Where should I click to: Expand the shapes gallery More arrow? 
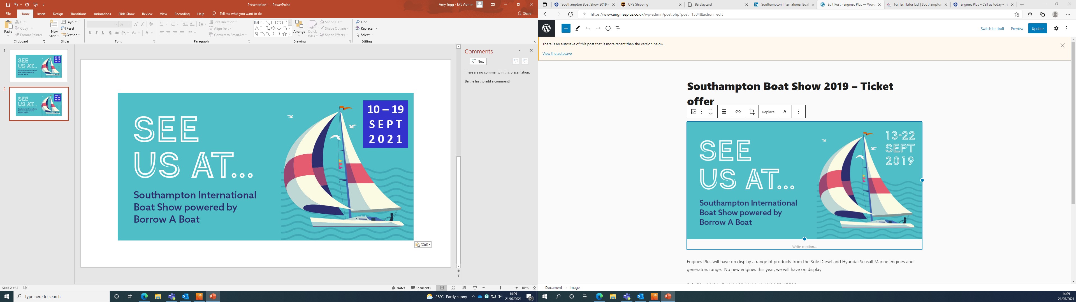[x=290, y=35]
